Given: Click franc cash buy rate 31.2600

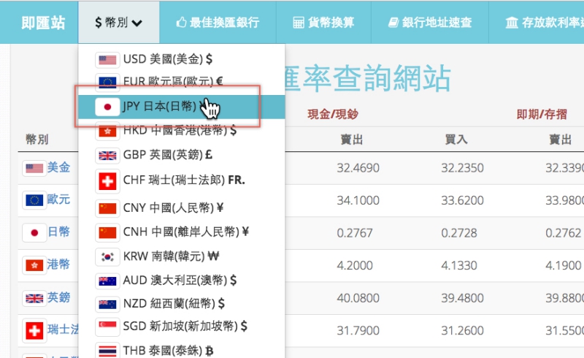Looking at the screenshot, I should coord(462,330).
